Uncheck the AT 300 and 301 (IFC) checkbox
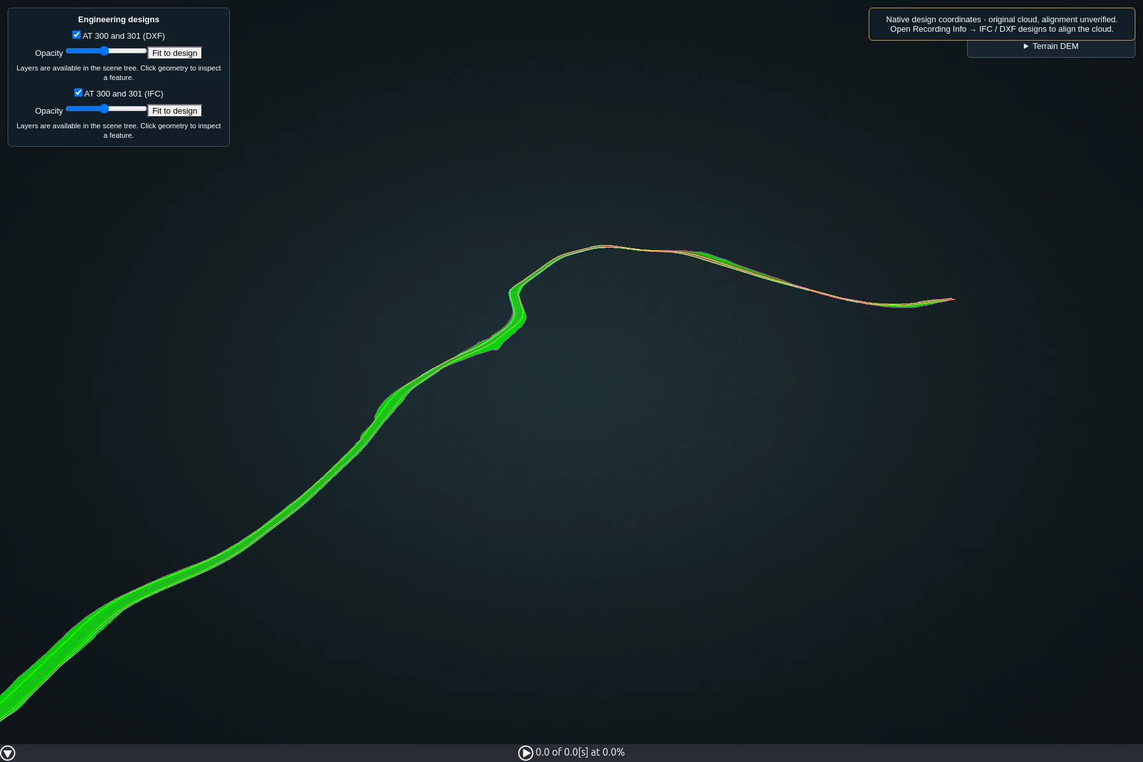The image size is (1143, 762). tap(78, 93)
